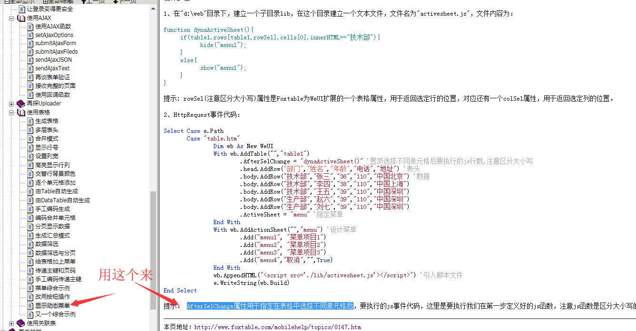Click the page icon next to 改用按钮操作

click(x=30, y=297)
